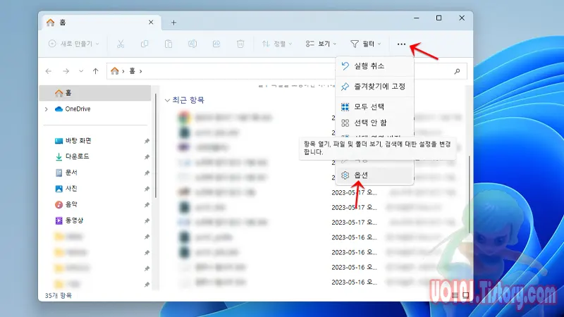This screenshot has width=564, height=317.
Task: Click the pin icon beside 사진
Action: pos(147,189)
